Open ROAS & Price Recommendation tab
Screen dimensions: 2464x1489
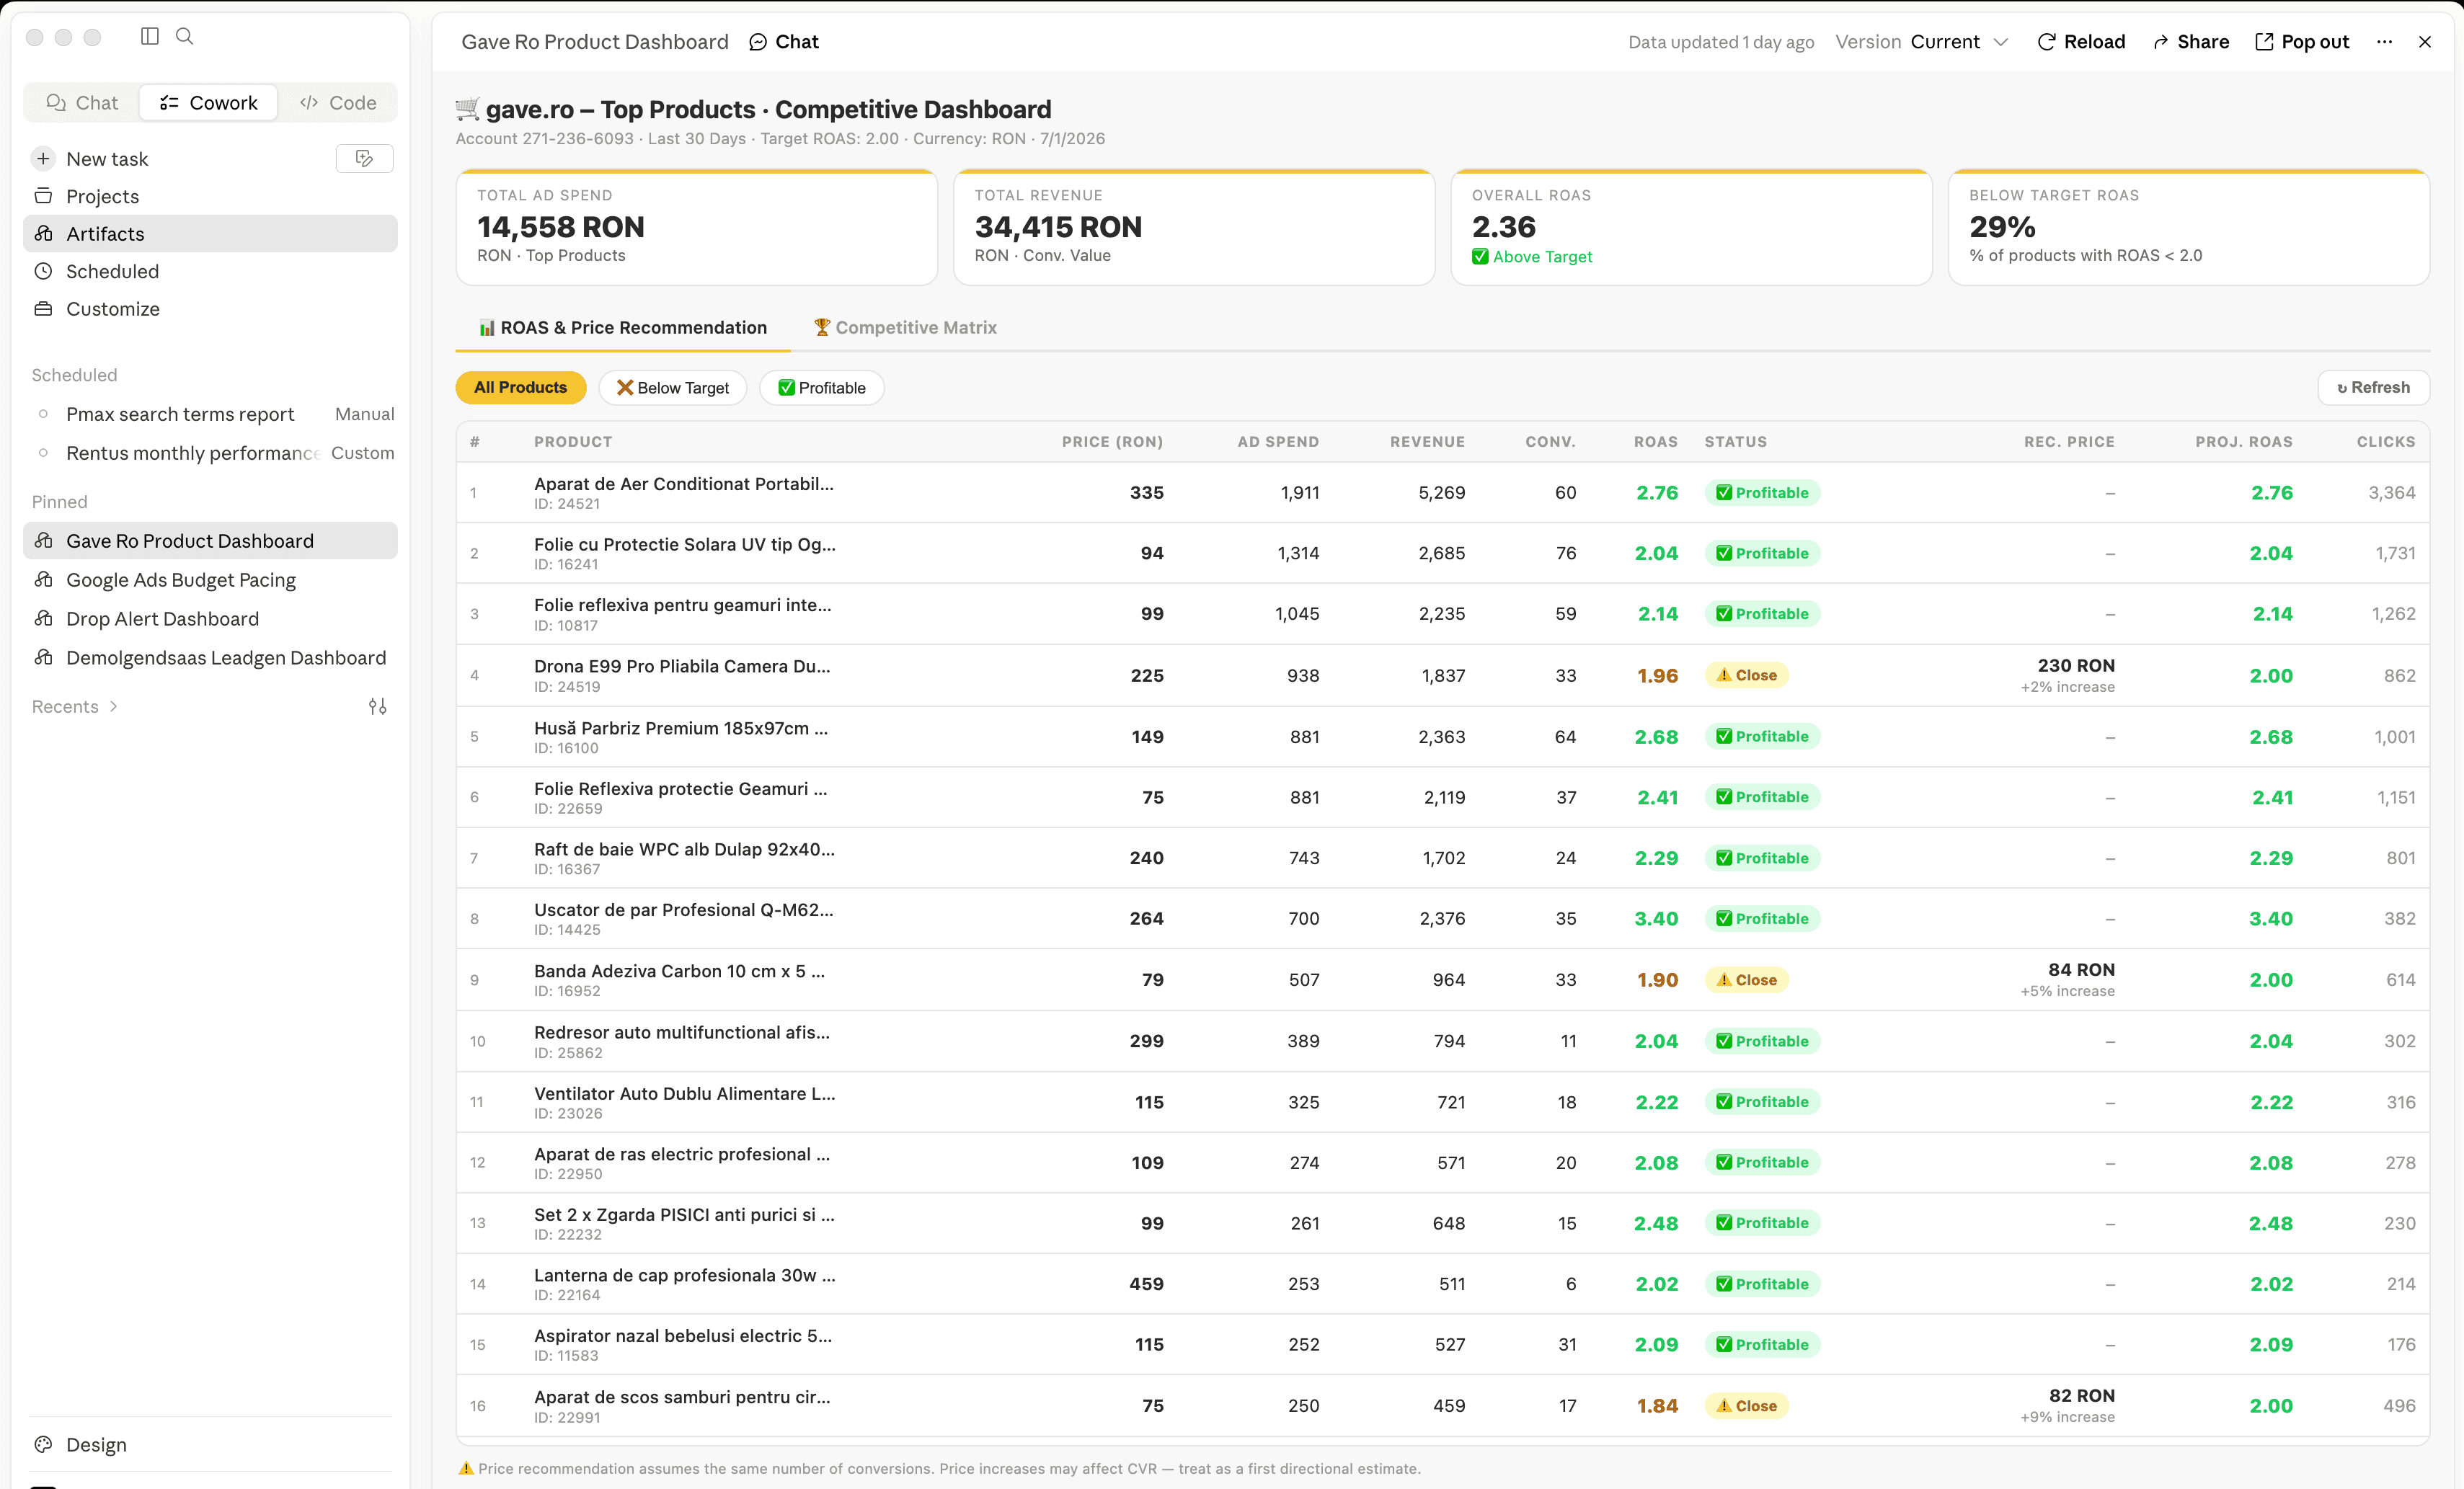(622, 327)
